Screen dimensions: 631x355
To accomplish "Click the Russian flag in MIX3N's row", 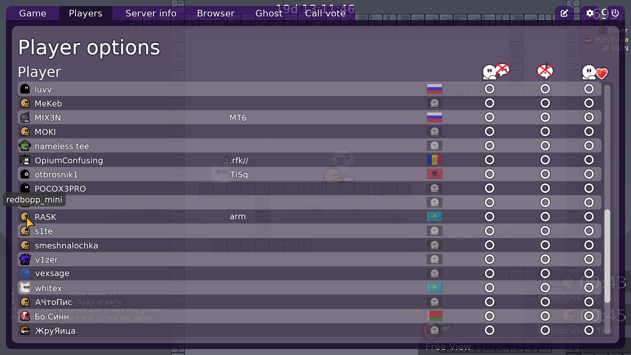I will [434, 117].
